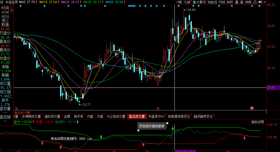The height and width of the screenshot is (152, 280).
Task: Click the H股 button
Action: tap(179, 2)
